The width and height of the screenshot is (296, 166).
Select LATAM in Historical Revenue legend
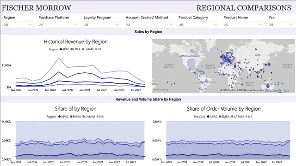(x=87, y=49)
